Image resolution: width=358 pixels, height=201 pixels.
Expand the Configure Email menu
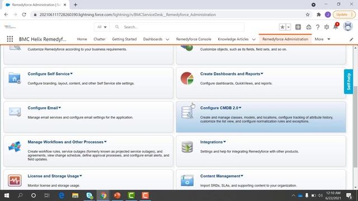click(60, 108)
